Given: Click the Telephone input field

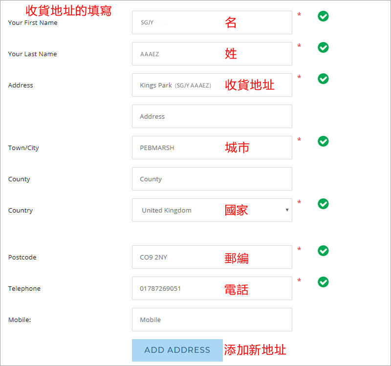Looking at the screenshot, I should point(212,288).
